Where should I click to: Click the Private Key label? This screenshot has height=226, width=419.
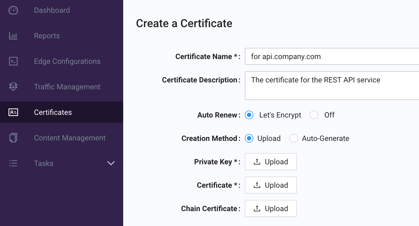(217, 162)
